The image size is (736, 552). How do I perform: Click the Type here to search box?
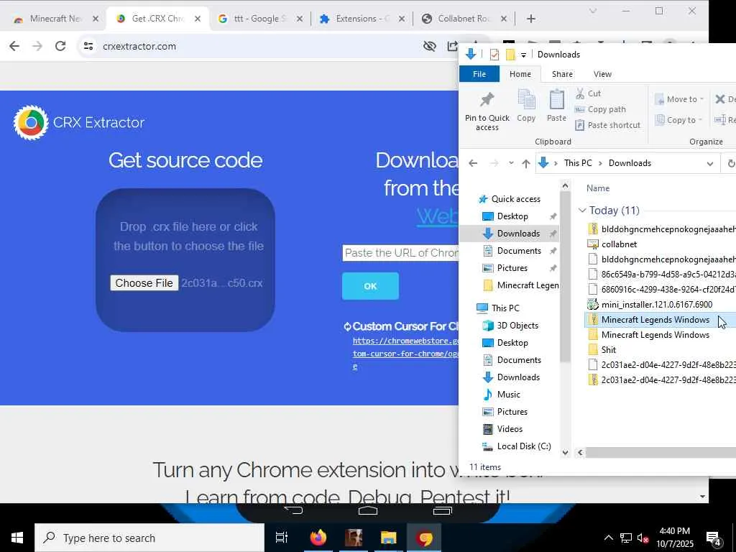click(149, 538)
